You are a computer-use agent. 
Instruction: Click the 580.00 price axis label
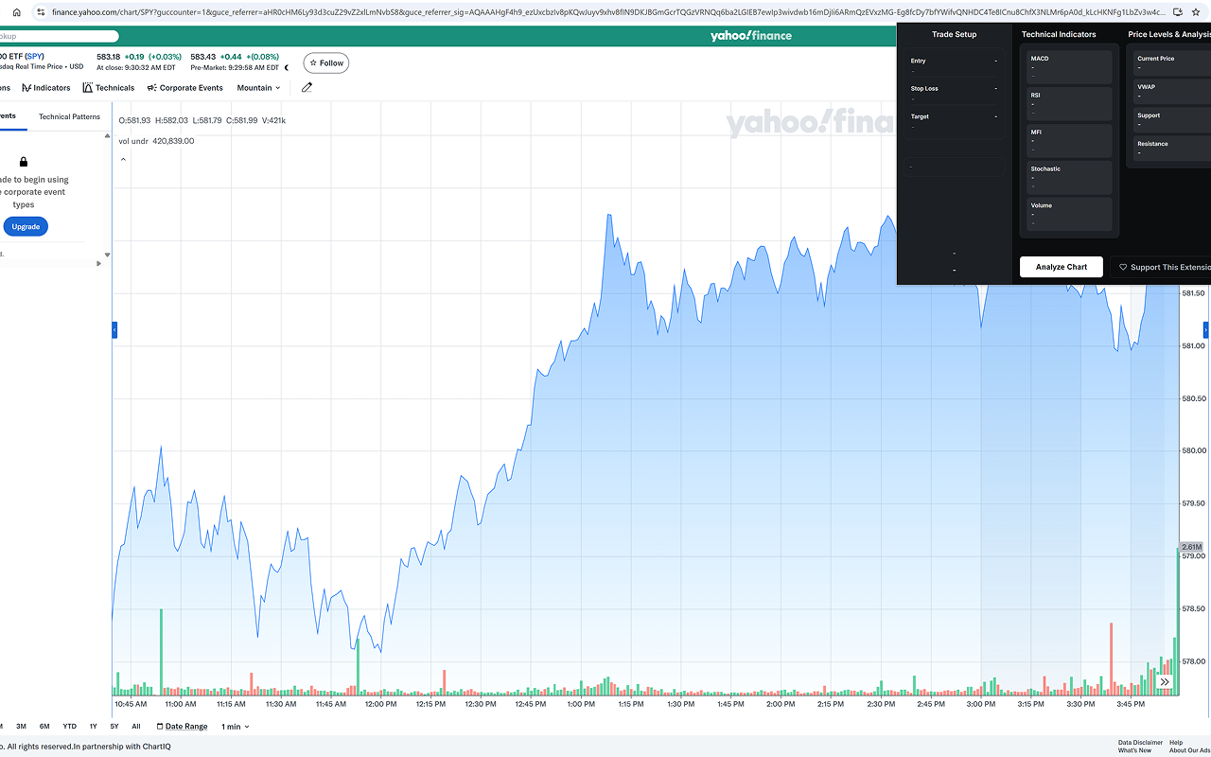(x=1193, y=450)
